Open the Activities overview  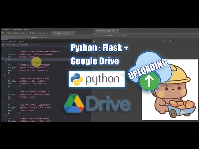6,29
